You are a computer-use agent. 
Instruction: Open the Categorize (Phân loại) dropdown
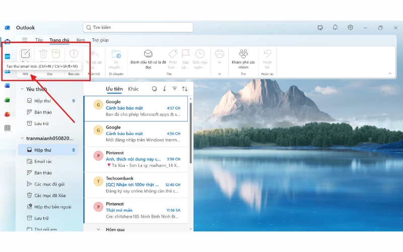[x=173, y=59]
